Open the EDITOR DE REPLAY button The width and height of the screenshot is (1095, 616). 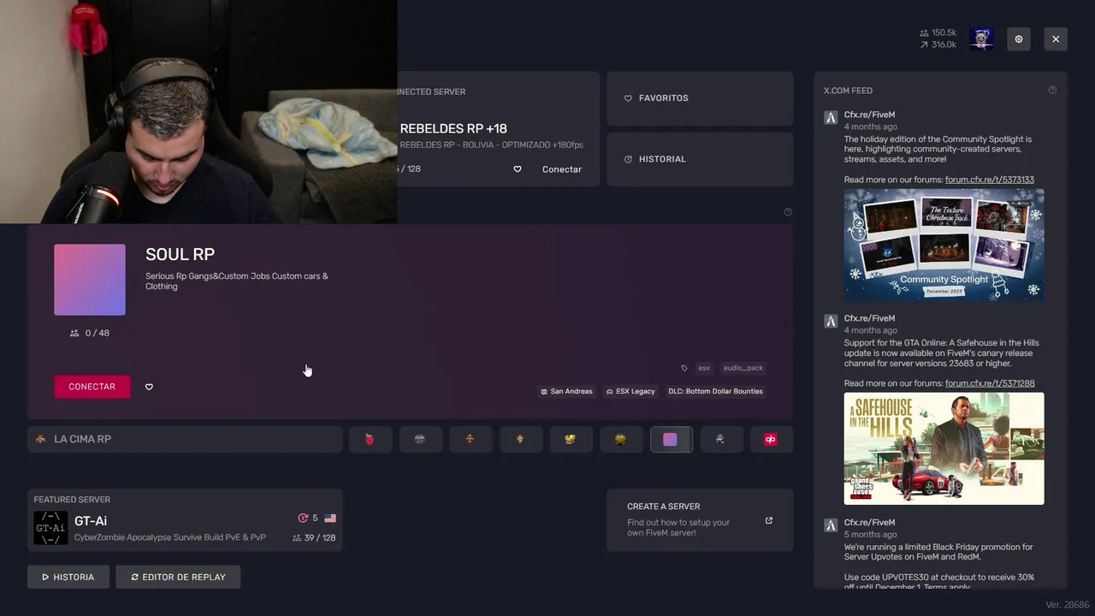coord(178,577)
